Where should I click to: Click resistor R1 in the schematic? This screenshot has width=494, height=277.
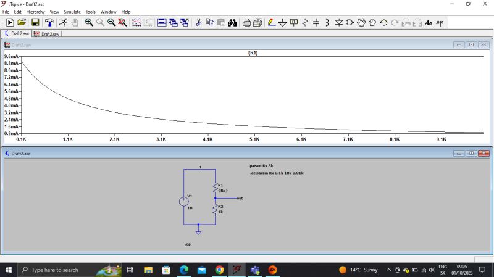tap(216, 188)
